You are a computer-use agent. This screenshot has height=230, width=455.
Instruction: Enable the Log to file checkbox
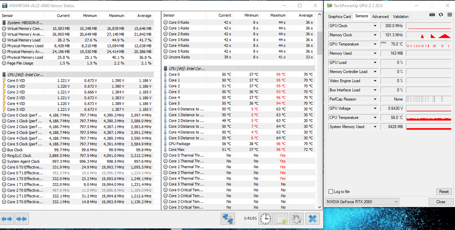tap(331, 192)
